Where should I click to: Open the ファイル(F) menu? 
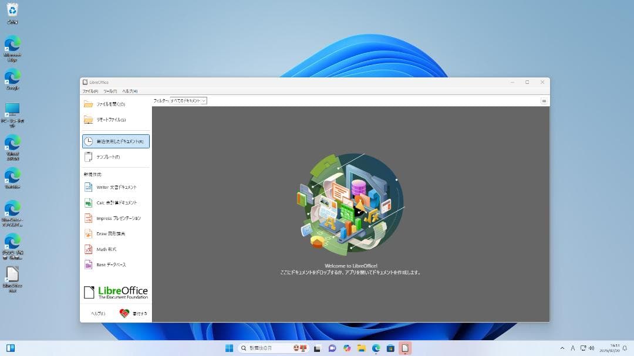click(90, 91)
